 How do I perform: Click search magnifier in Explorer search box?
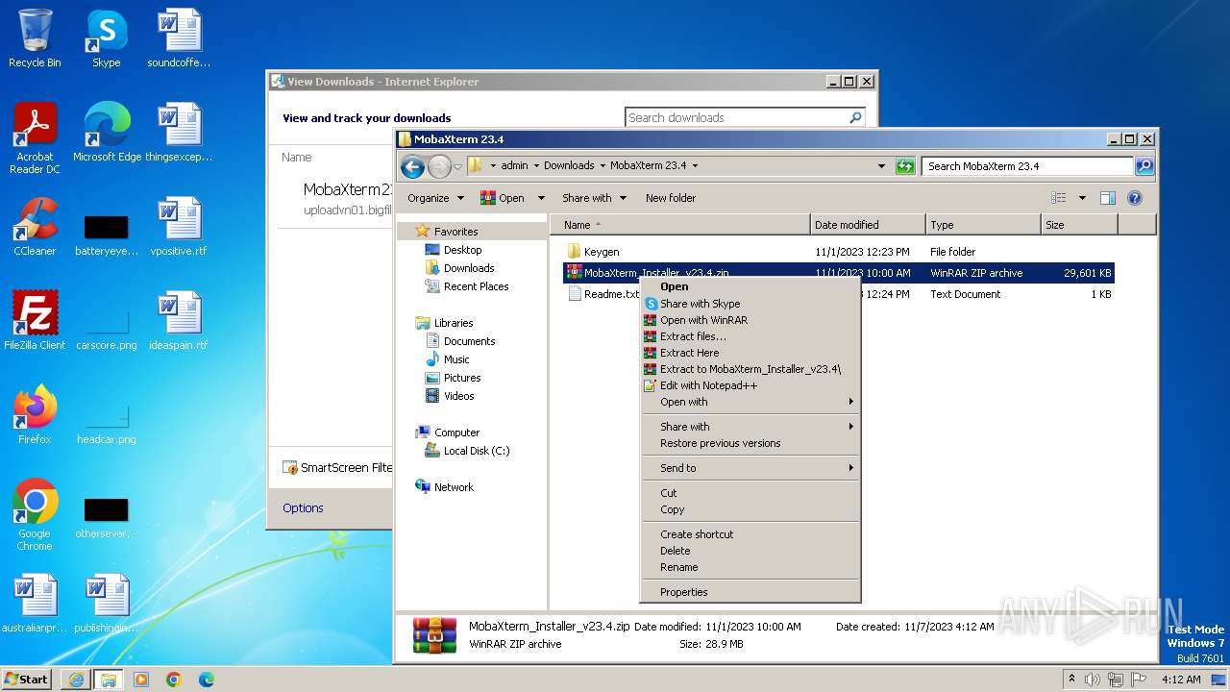pos(1144,166)
